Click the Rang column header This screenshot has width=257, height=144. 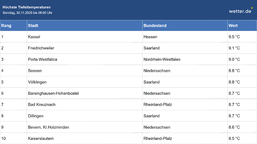pos(6,26)
